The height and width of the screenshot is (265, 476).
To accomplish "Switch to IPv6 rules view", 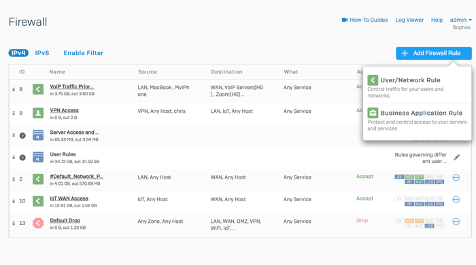I will tap(42, 53).
